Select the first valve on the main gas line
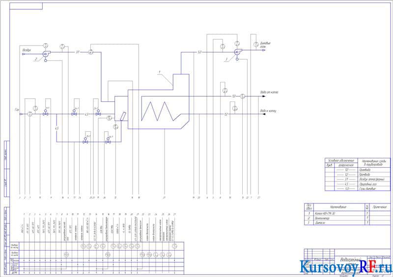Screen dimensions: 393x277 coord(45,114)
